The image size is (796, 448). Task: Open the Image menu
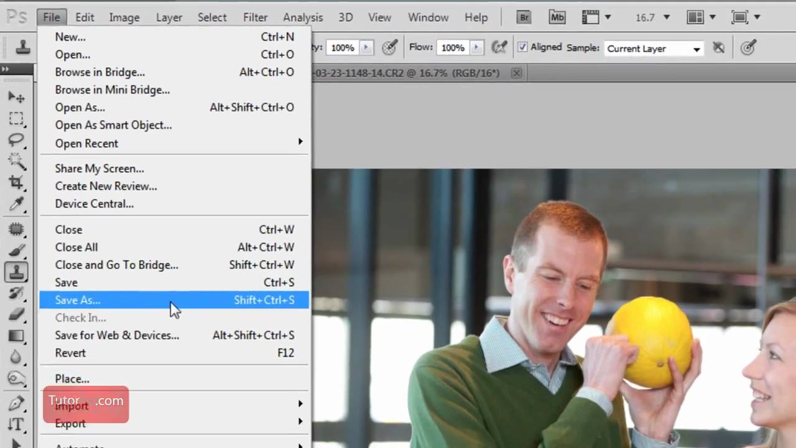tap(124, 17)
